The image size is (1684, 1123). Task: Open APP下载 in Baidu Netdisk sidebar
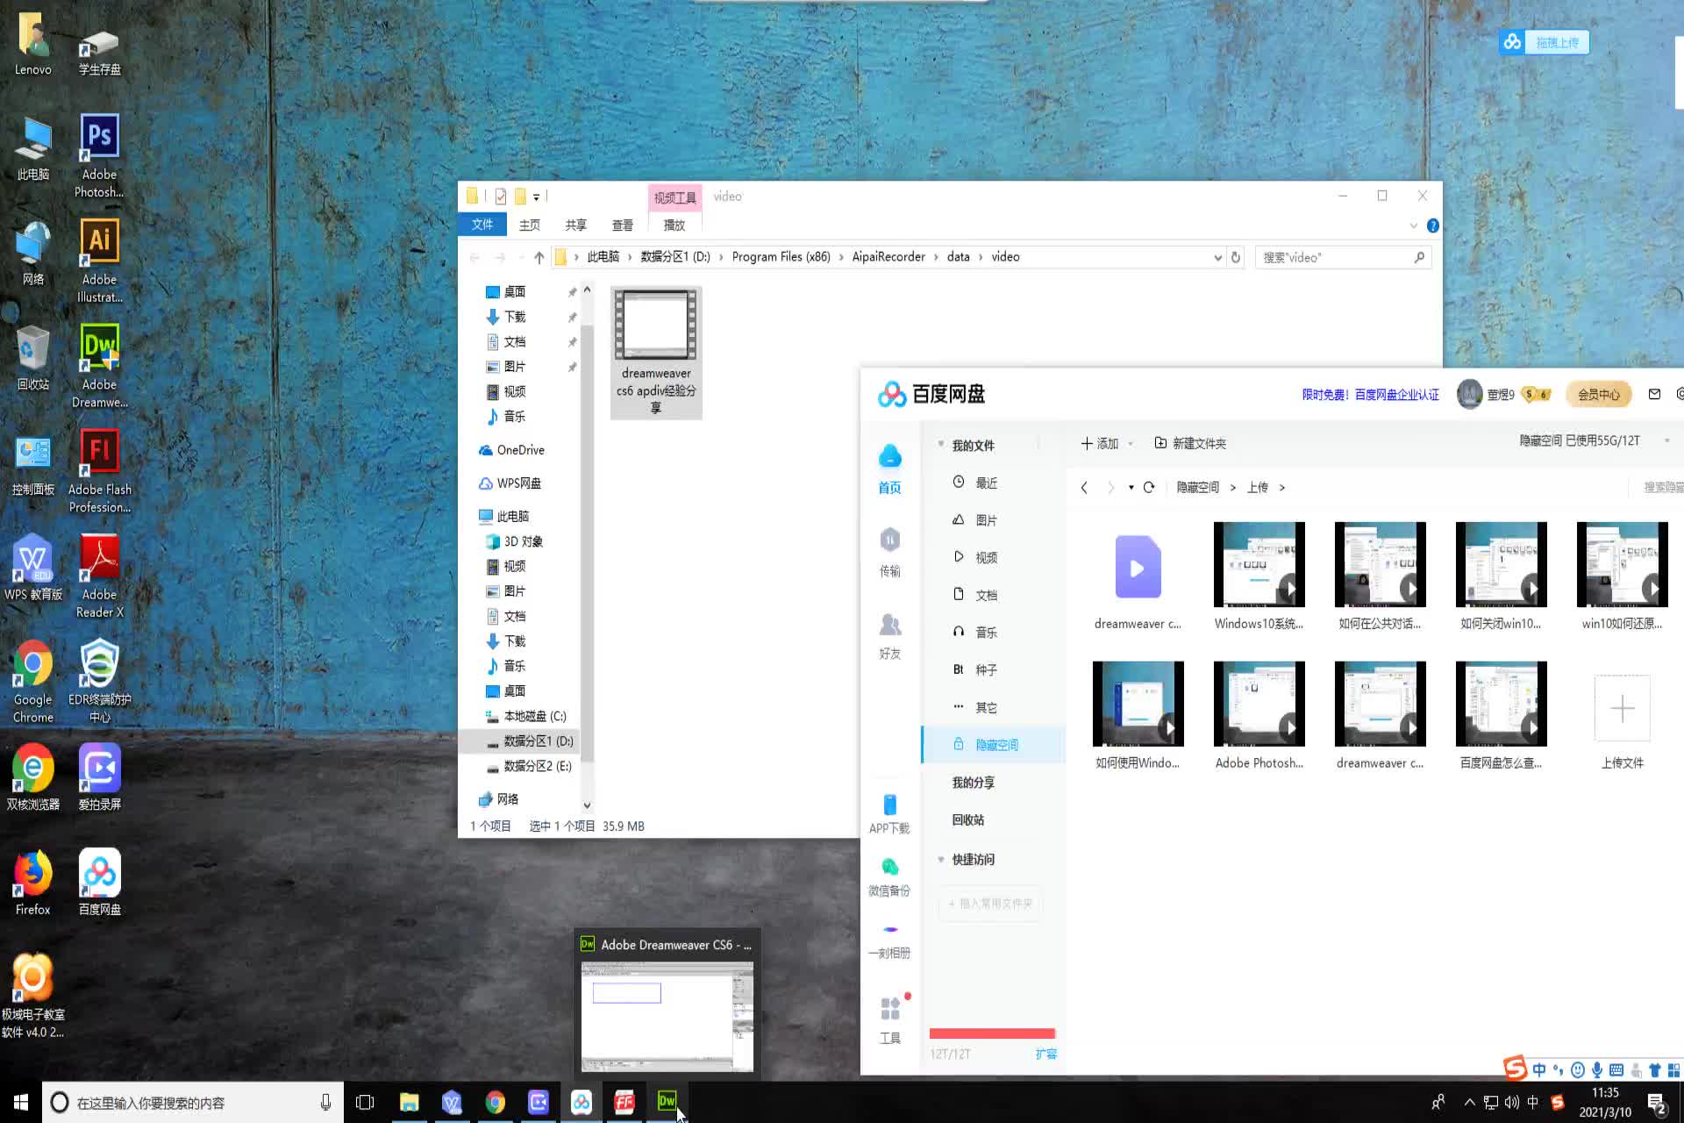pyautogui.click(x=889, y=813)
